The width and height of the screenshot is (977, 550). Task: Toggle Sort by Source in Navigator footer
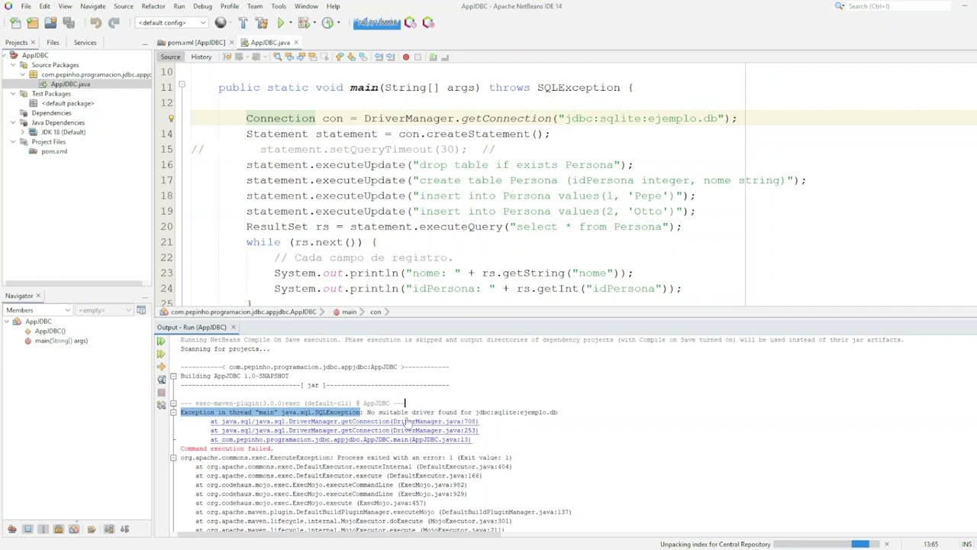tap(124, 529)
